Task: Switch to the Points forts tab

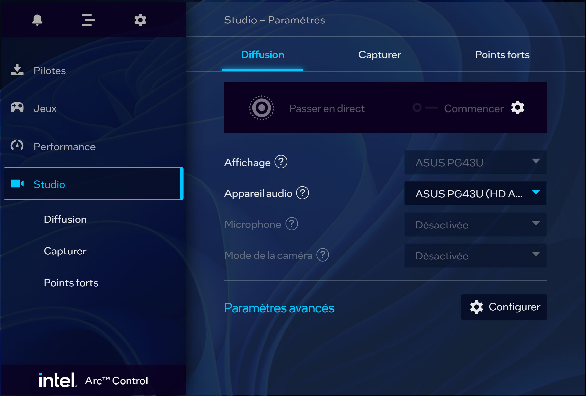Action: tap(502, 55)
